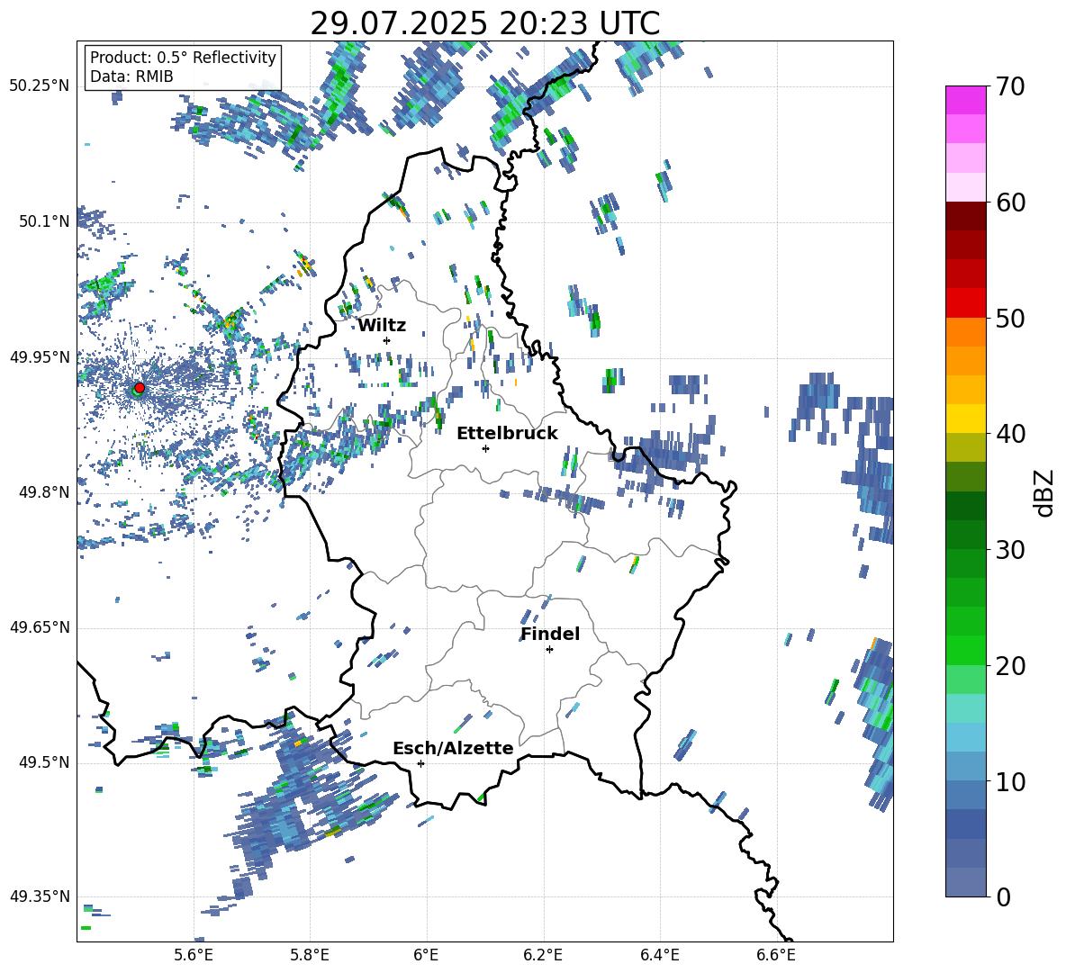The width and height of the screenshot is (1066, 973).
Task: Click the Wiltz city label
Action: 382,326
